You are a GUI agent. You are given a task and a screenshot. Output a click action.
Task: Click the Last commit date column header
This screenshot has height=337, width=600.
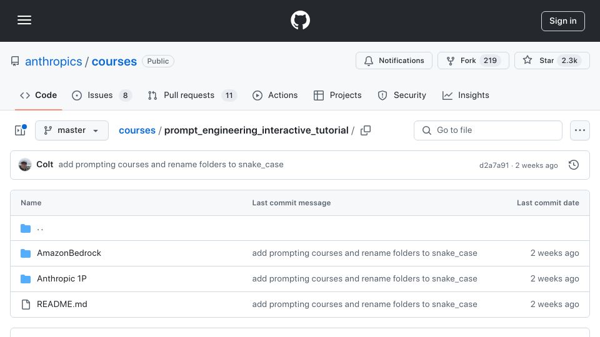[548, 203]
